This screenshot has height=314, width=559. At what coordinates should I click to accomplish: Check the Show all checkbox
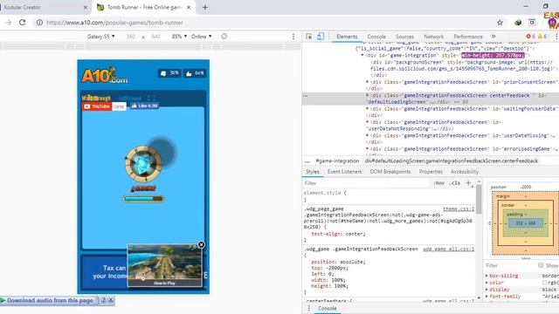tap(541, 265)
